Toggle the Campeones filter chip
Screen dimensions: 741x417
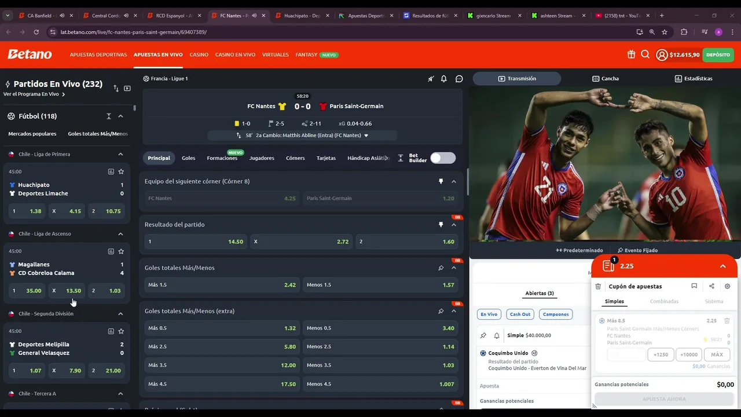556,314
